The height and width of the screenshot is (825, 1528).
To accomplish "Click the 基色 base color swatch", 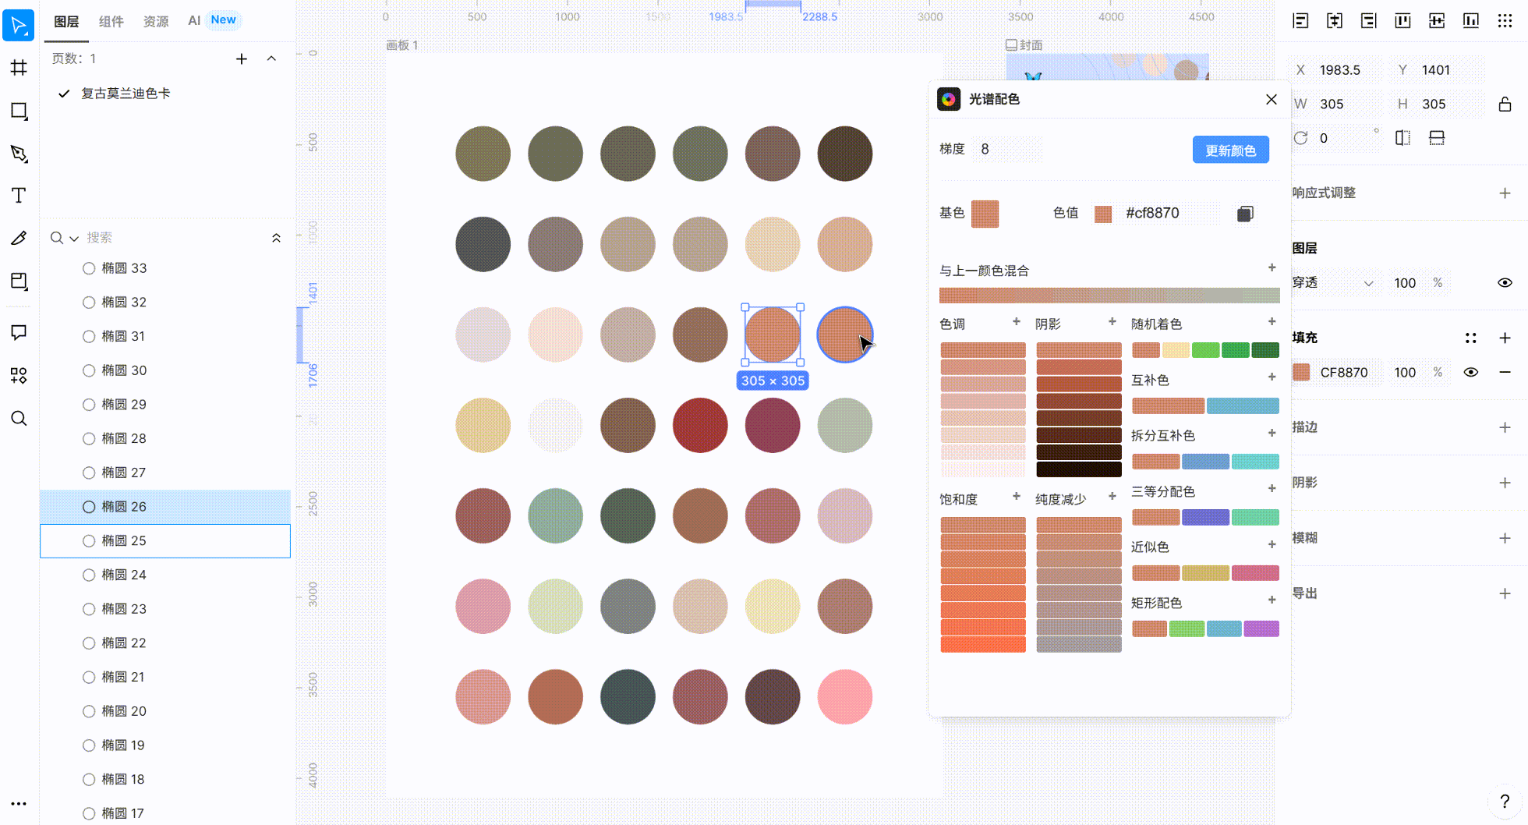I will click(985, 214).
